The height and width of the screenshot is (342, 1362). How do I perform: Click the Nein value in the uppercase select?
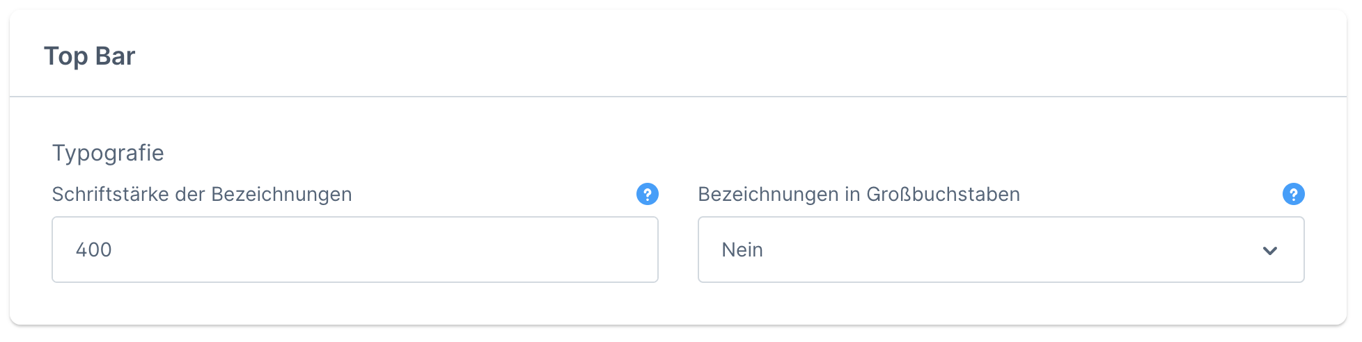click(742, 250)
